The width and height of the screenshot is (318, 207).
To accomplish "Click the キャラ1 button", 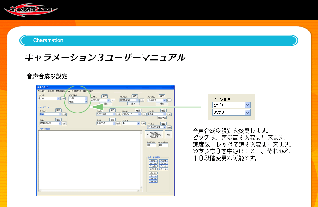I will pos(153,173).
